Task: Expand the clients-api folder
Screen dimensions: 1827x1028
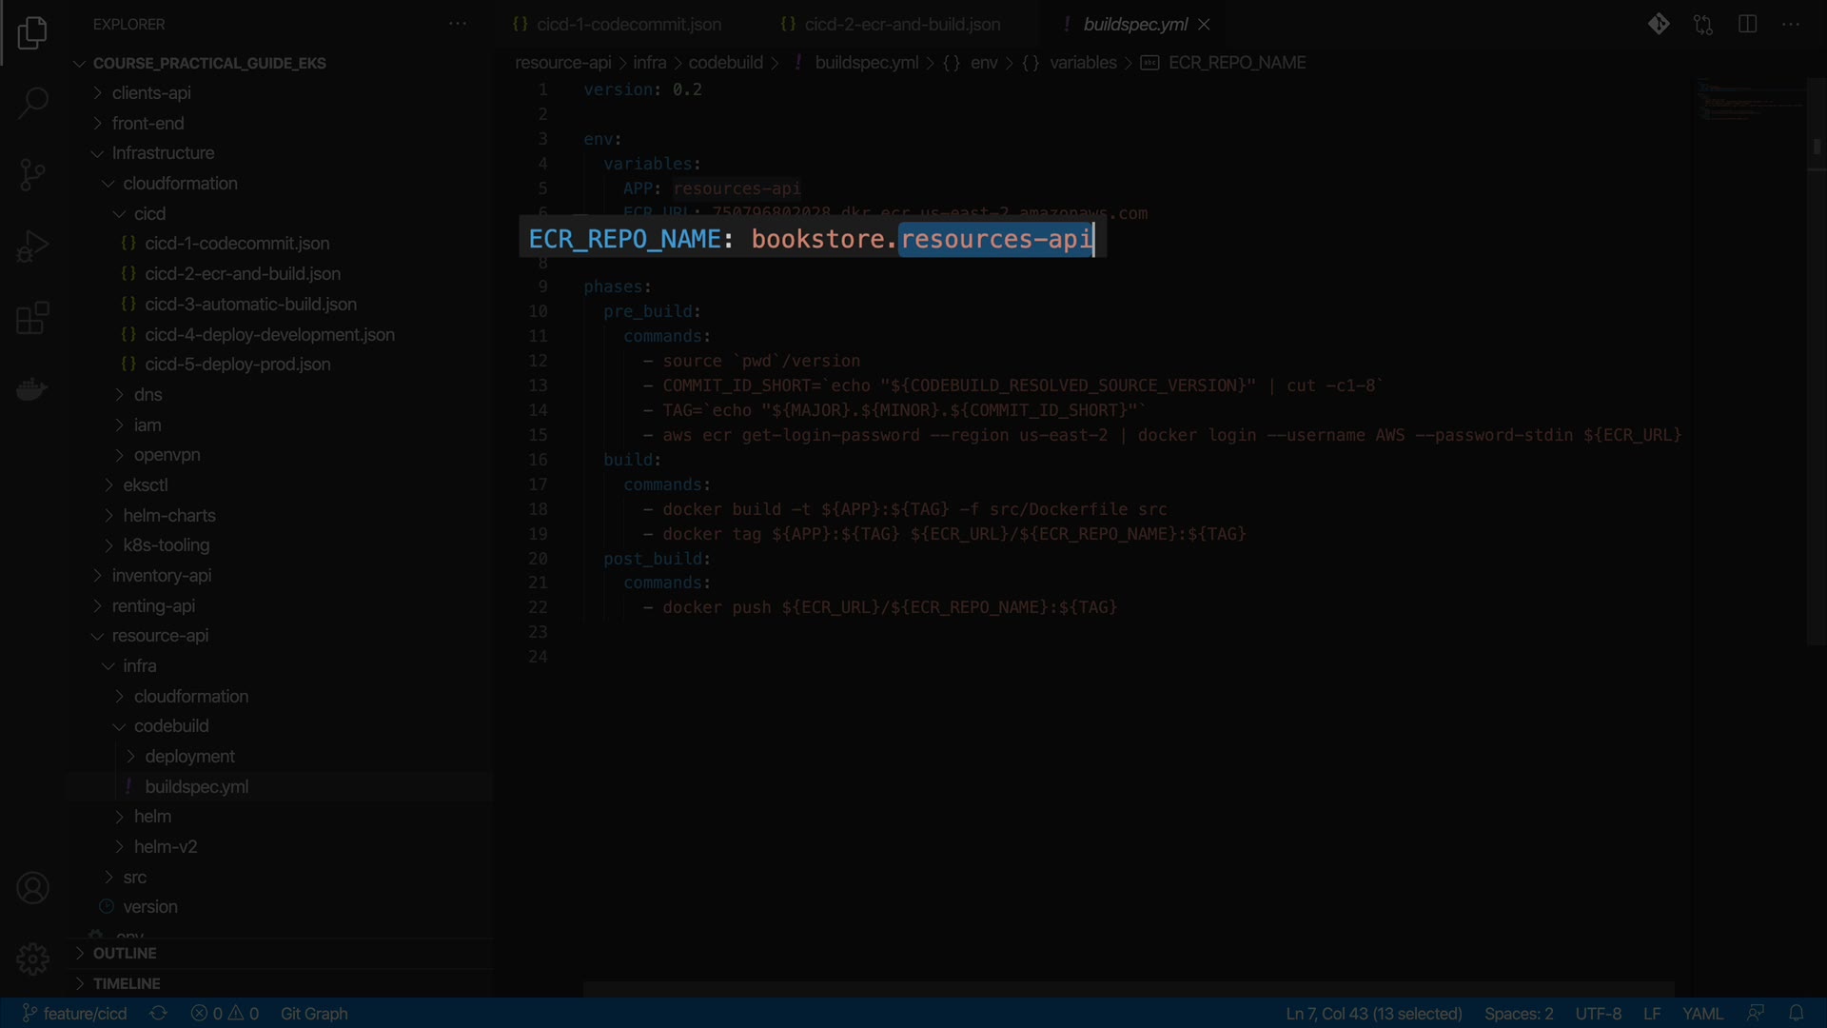Action: coord(151,93)
